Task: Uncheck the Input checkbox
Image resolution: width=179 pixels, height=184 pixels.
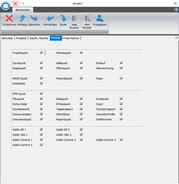Action: [x=121, y=104]
